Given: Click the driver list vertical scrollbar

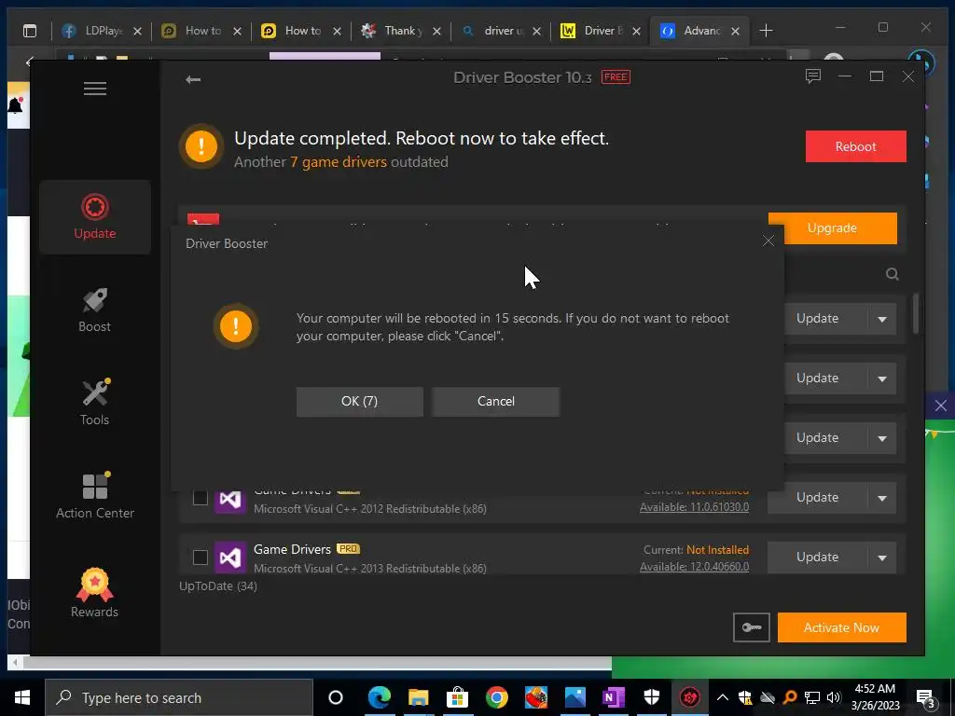Looking at the screenshot, I should coord(916,314).
